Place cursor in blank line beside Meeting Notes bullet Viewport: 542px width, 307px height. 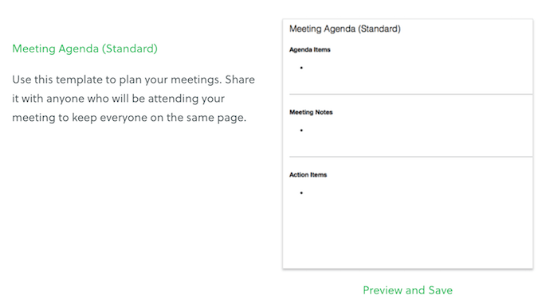(414, 130)
